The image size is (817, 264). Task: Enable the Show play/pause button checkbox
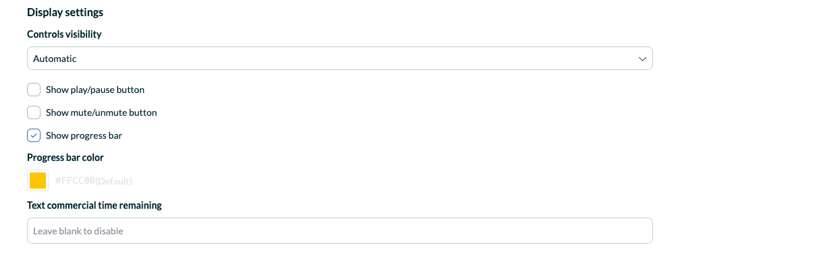coord(34,90)
